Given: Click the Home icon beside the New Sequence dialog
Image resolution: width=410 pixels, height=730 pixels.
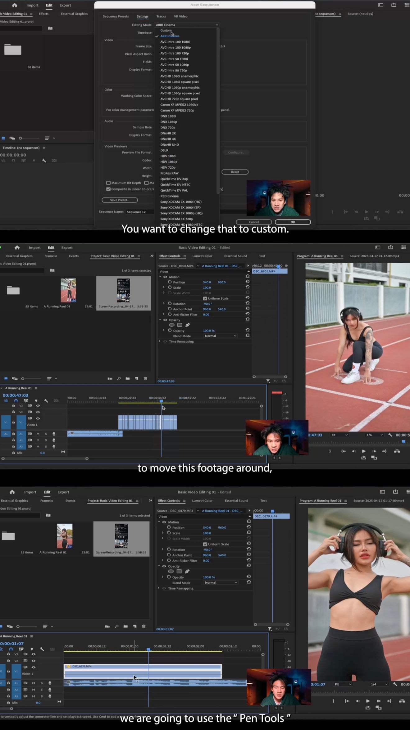Looking at the screenshot, I should coord(15,5).
